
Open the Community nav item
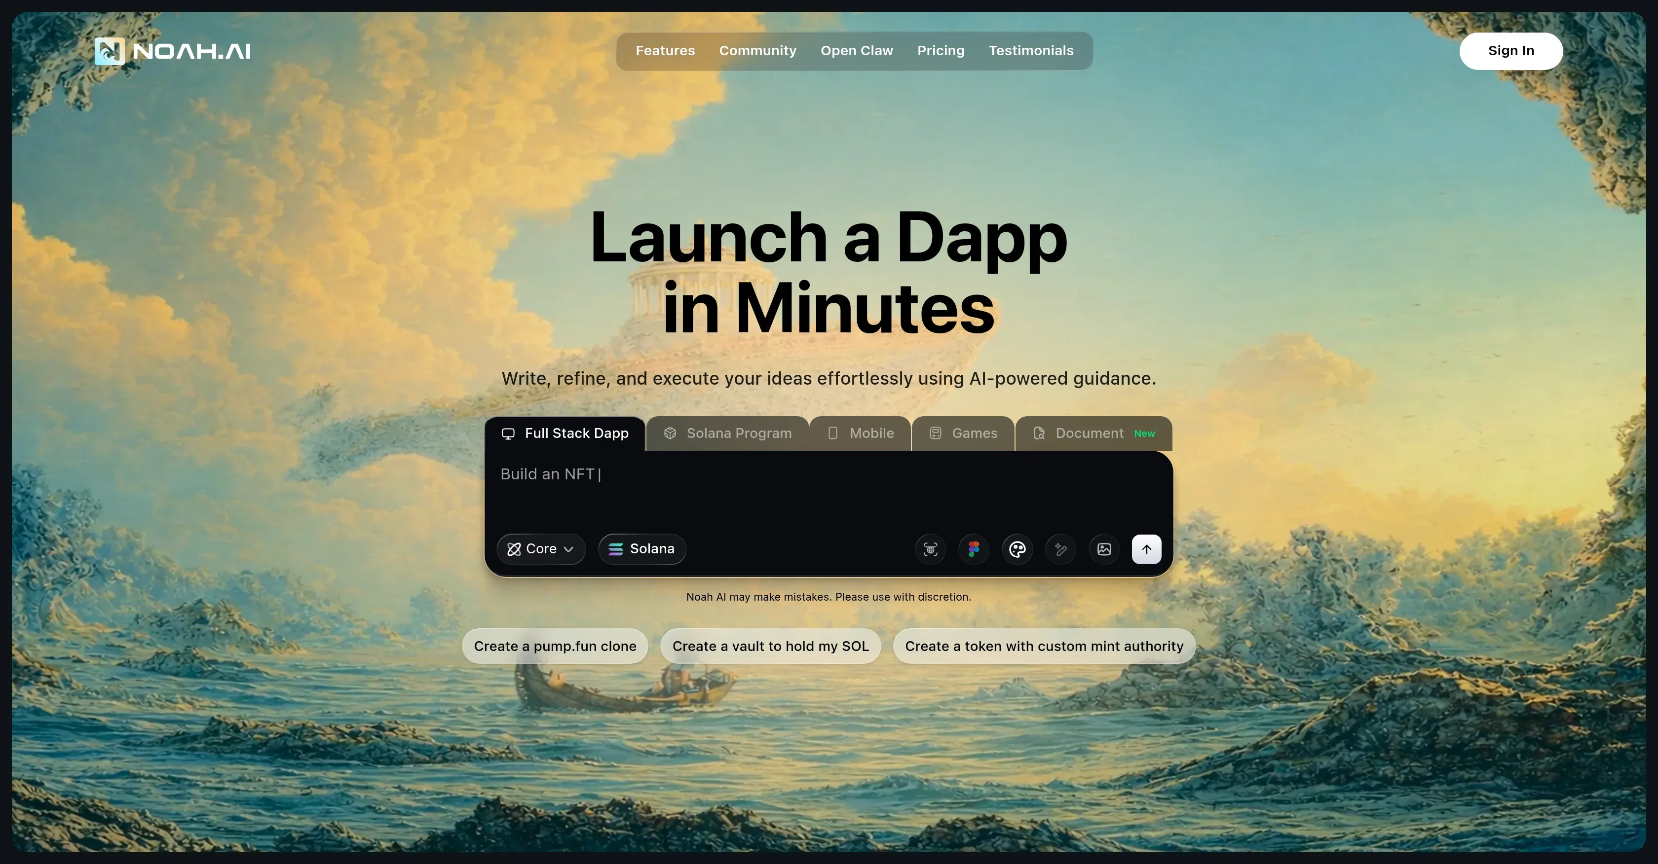pyautogui.click(x=757, y=51)
